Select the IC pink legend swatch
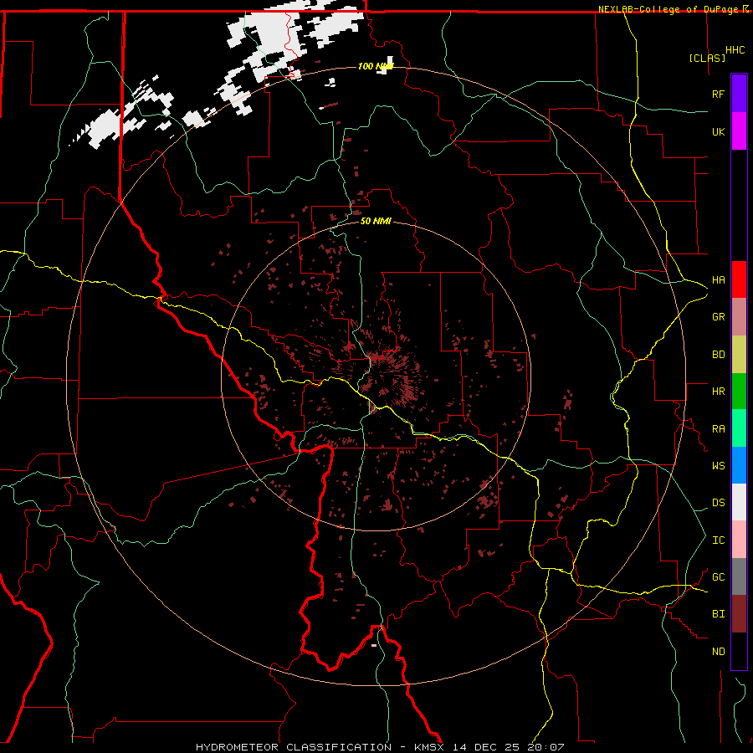 [x=739, y=540]
